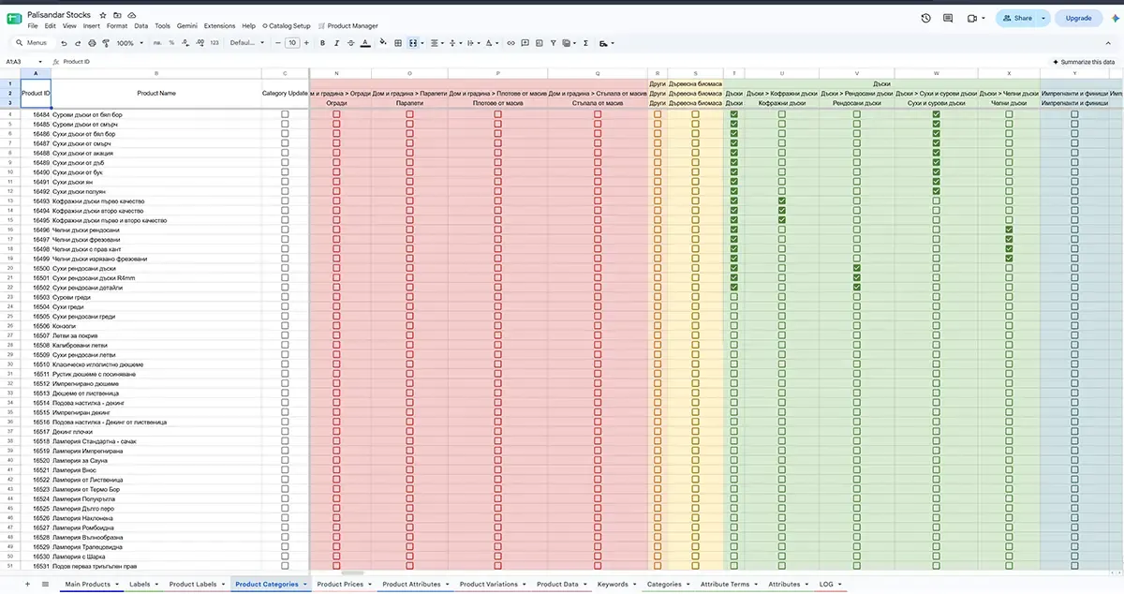Apply Strikethrough formatting
The width and height of the screenshot is (1124, 594).
tap(350, 43)
